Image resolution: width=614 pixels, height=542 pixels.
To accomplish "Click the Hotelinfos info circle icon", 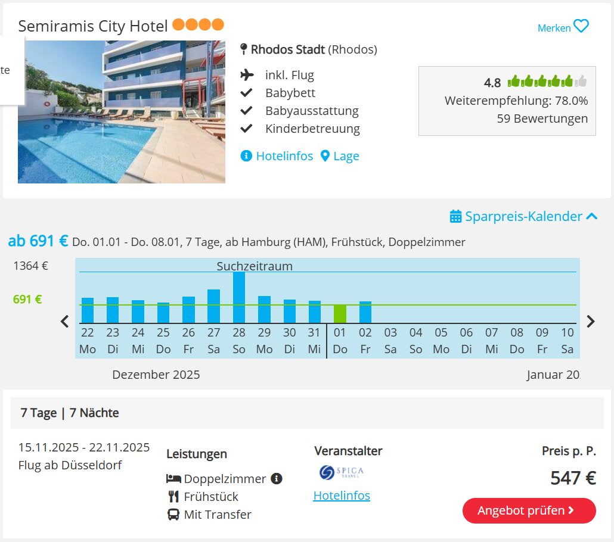I will 246,156.
